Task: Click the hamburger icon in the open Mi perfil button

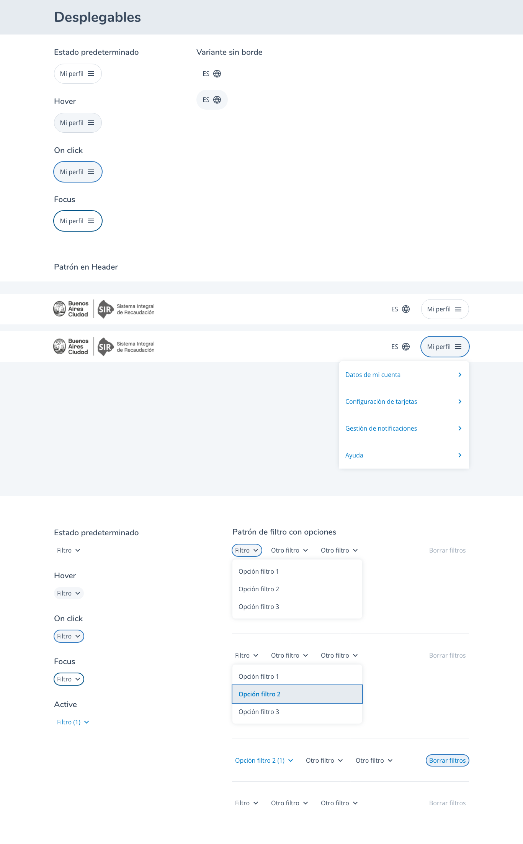Action: click(x=458, y=347)
